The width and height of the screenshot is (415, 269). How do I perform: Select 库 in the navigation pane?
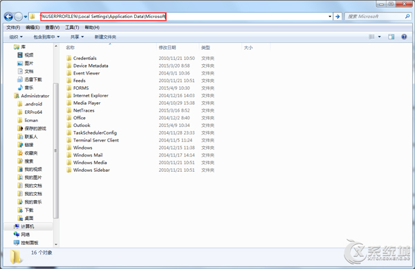tap(19, 47)
